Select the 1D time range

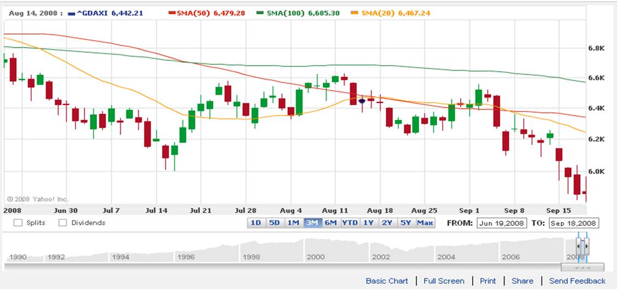coord(256,223)
